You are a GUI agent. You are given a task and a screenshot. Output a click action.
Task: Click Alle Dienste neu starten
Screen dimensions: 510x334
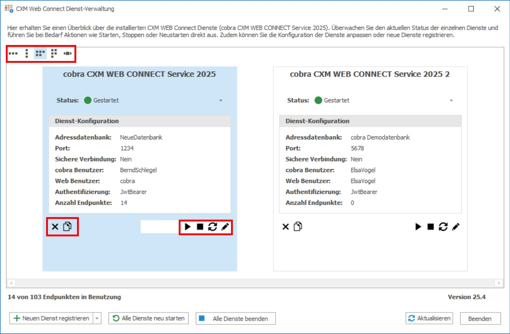(148, 318)
